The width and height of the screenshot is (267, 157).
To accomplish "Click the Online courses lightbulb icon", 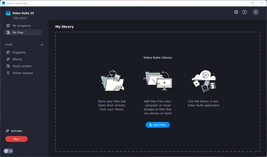I will 8,73.
